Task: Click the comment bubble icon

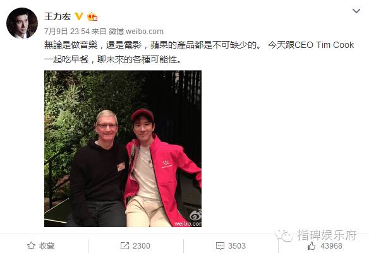Action: (220, 246)
